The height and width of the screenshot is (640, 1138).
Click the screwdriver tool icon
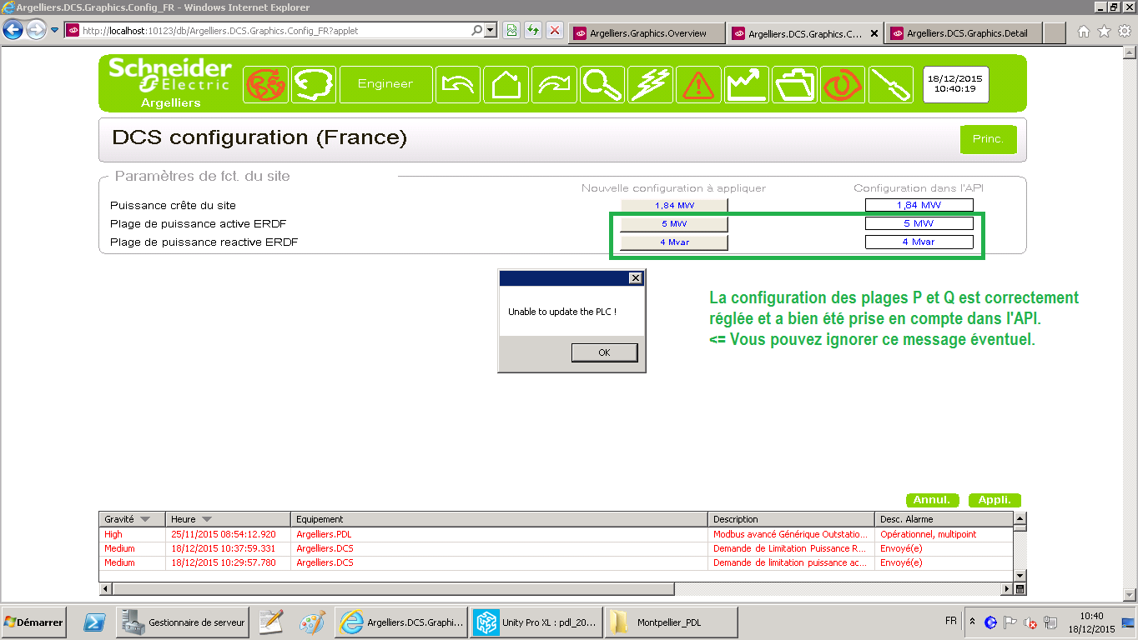point(890,84)
